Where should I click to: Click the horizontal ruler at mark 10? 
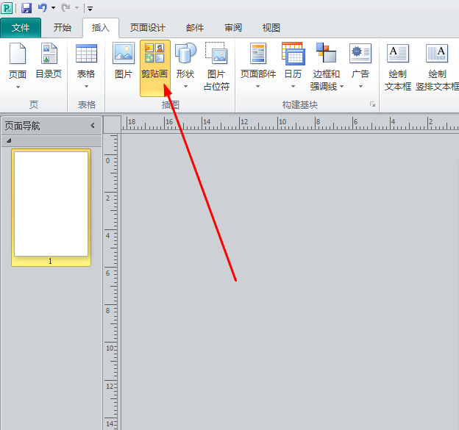[282, 122]
